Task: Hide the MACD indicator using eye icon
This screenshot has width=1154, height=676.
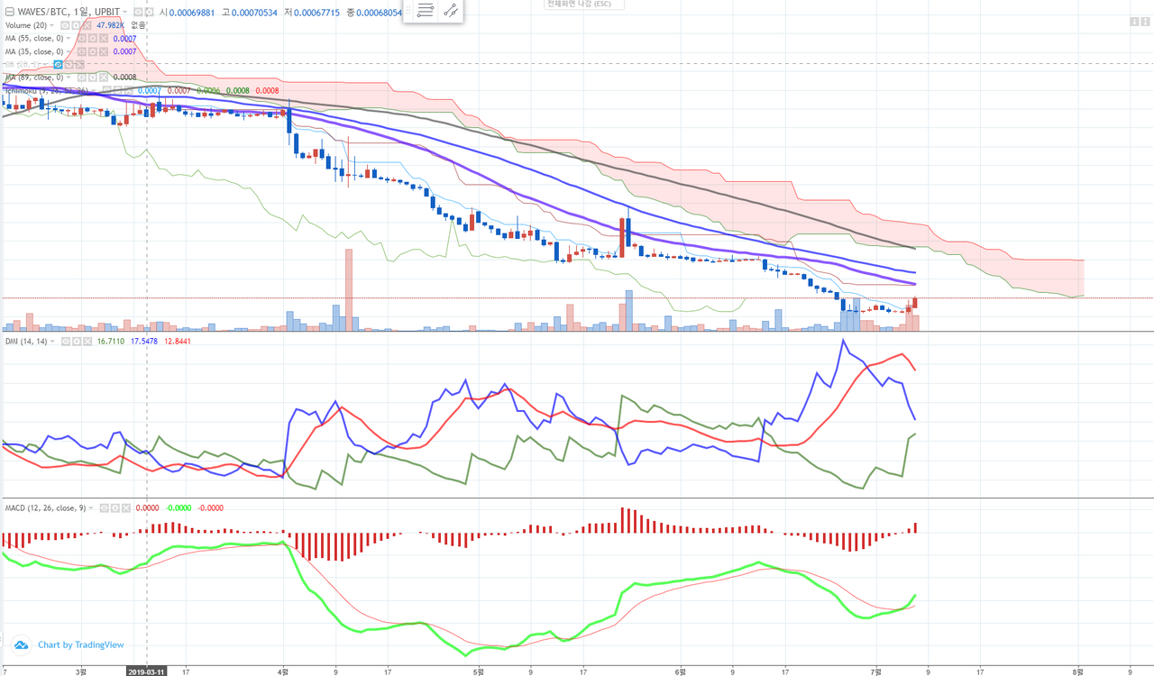Action: pyautogui.click(x=104, y=507)
